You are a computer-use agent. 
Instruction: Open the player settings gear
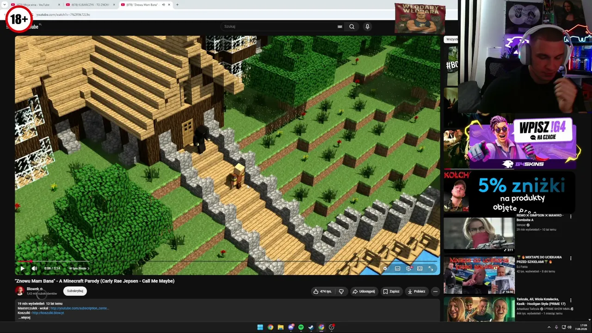click(x=409, y=268)
